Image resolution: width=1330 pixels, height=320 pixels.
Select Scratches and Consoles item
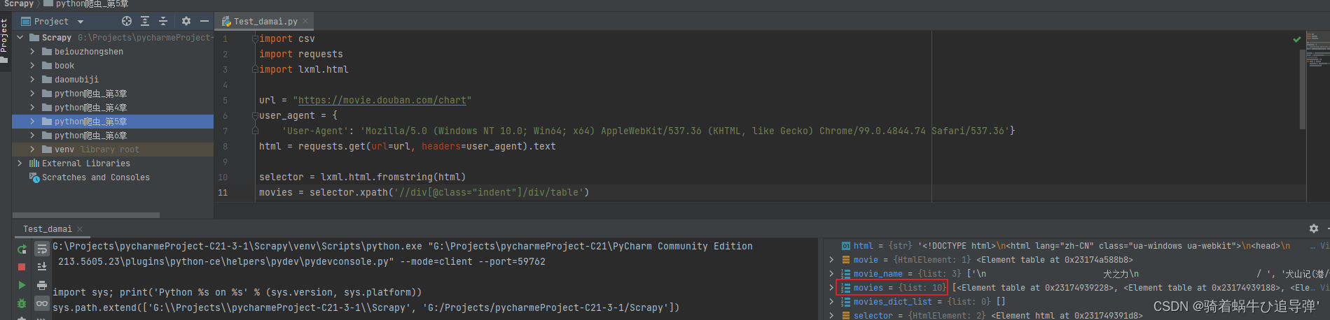coord(95,177)
